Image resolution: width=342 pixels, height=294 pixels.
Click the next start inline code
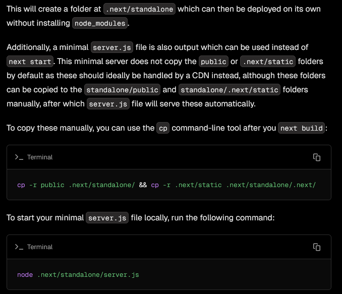(x=30, y=62)
